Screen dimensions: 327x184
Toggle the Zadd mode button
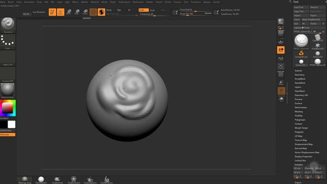coord(144,10)
